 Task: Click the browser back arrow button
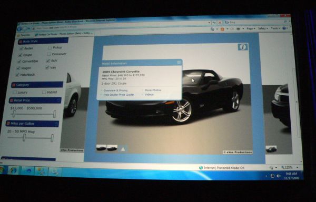[x=19, y=29]
